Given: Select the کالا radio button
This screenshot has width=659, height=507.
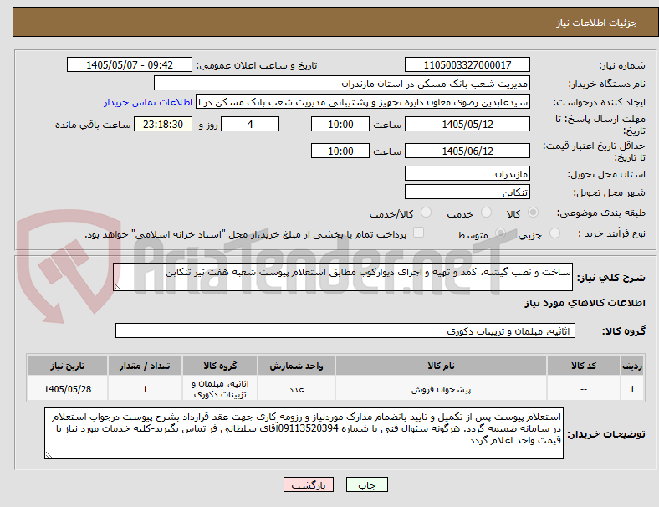Looking at the screenshot, I should tap(533, 213).
